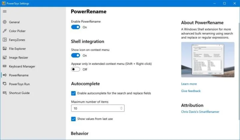Click the spinner arrows on items box
The height and width of the screenshot is (140, 240).
point(121,108)
